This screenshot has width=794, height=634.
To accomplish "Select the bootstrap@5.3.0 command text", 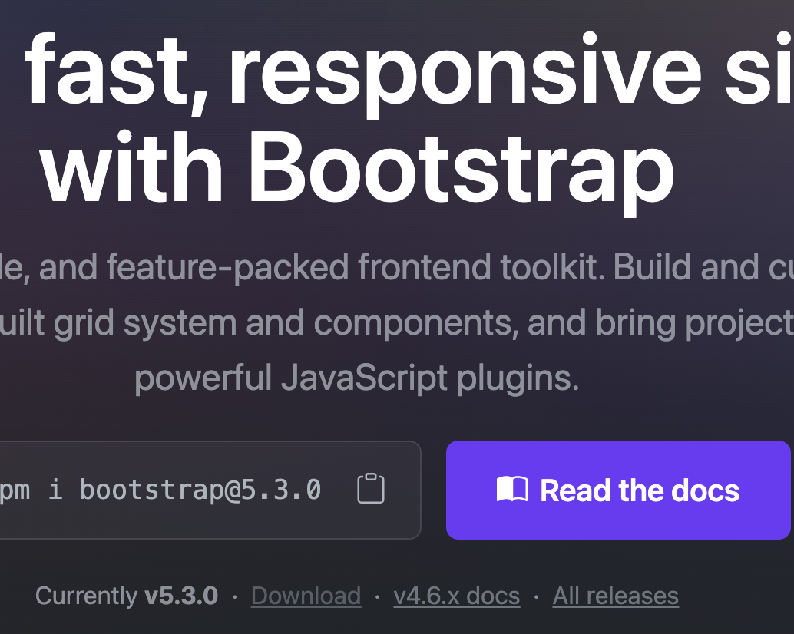I will [200, 490].
